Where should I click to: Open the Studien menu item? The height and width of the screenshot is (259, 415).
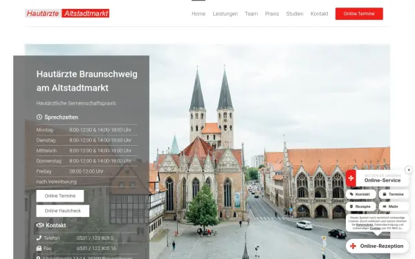(295, 14)
